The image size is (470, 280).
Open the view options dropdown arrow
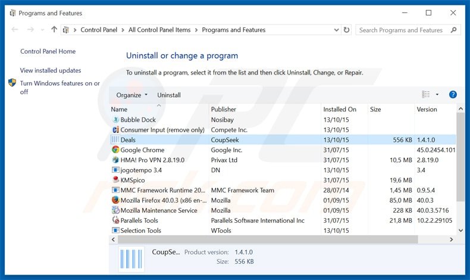(437, 95)
